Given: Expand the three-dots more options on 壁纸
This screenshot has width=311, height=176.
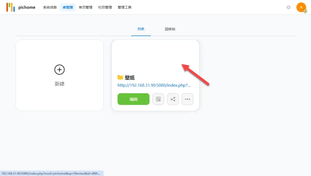Looking at the screenshot, I should tap(187, 99).
